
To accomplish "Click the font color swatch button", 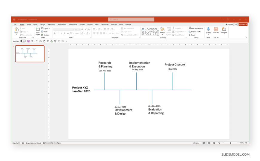I will 87,33.
